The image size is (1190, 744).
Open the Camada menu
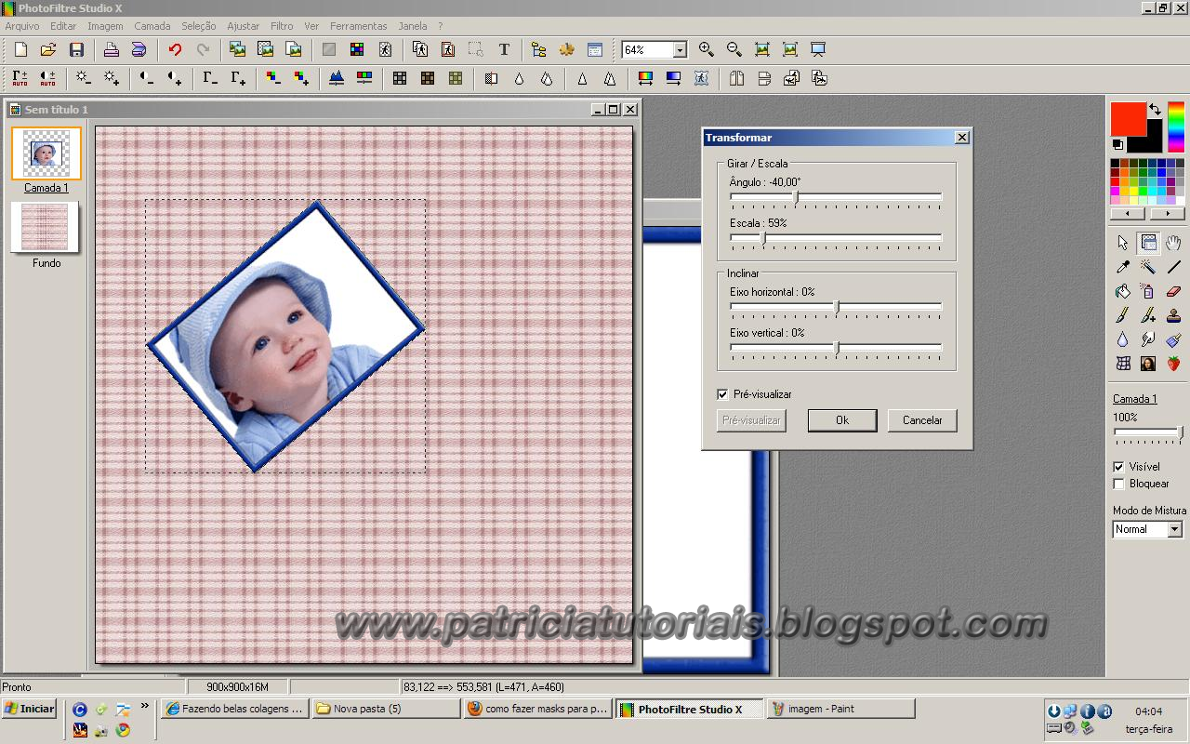pos(152,26)
